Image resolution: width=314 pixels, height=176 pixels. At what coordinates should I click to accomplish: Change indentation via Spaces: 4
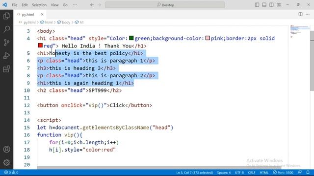pos(224,173)
